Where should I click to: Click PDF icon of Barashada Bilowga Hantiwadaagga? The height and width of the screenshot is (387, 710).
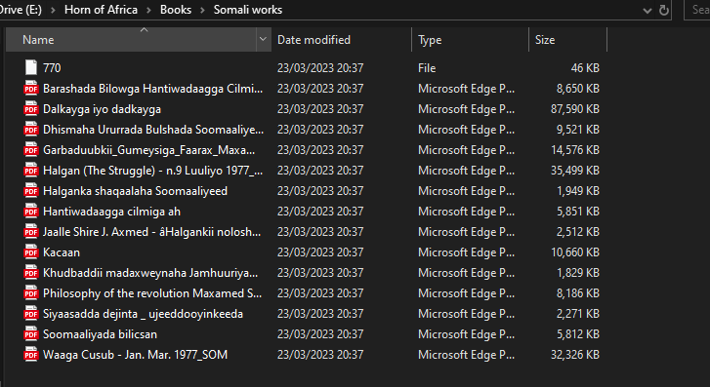click(31, 88)
